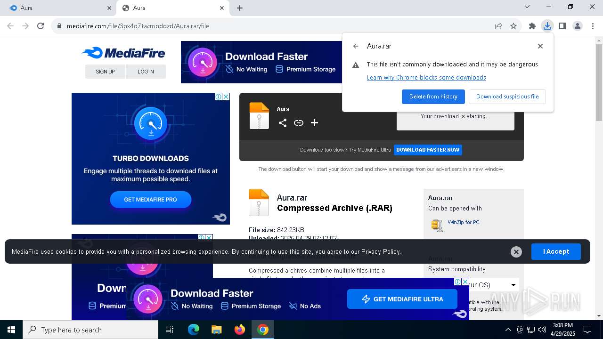Click the share icon under Aura

click(x=283, y=123)
